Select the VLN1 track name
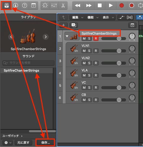This screenshot has width=143, height=147. pos(85,46)
